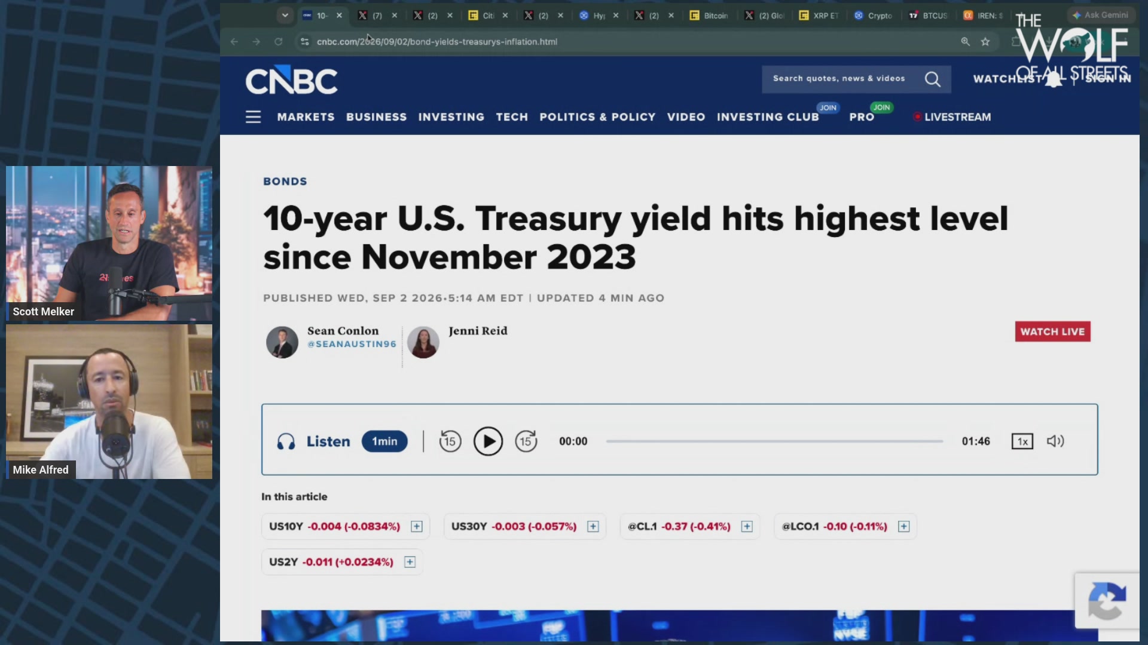The image size is (1148, 645).
Task: Click the WATCH LIVE button
Action: 1052,331
